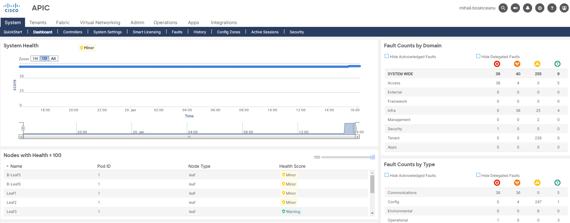Open alerts via the bell icon
This screenshot has height=223, width=570.
tap(527, 8)
